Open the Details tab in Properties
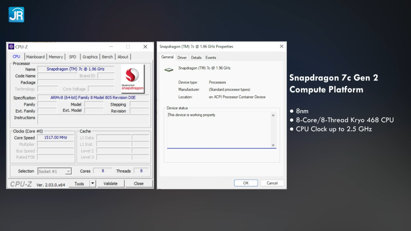Viewport: 411px width, 231px height. (x=196, y=58)
